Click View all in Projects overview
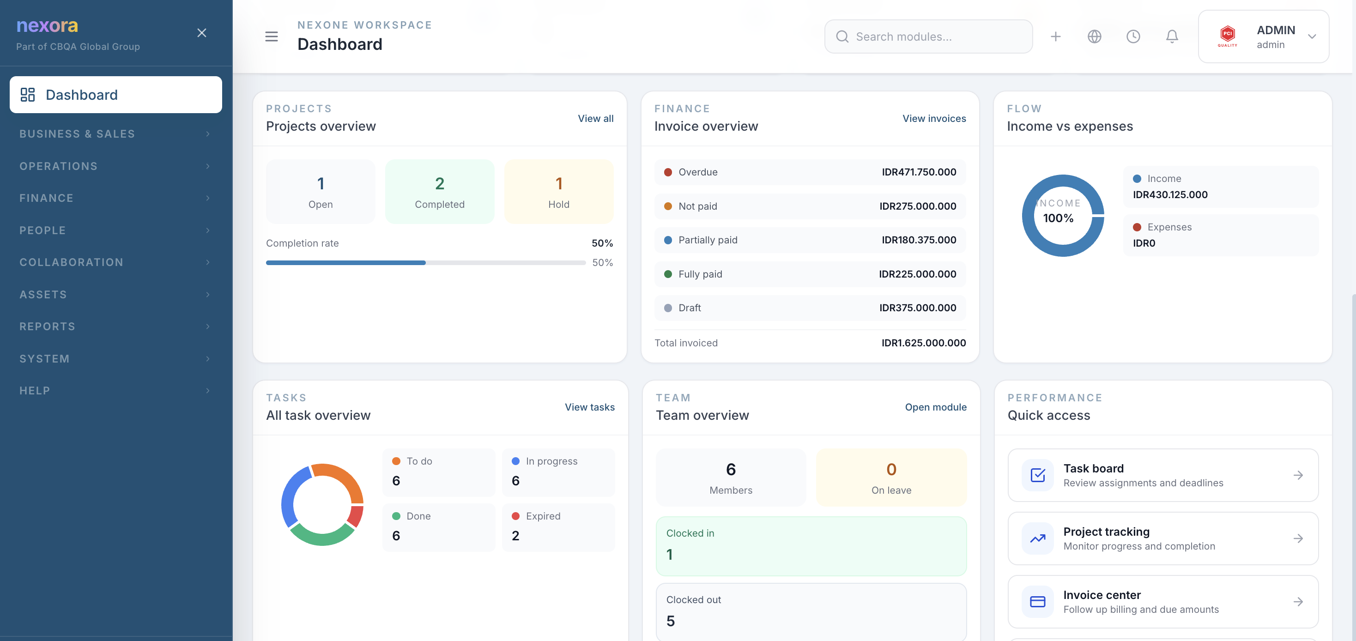This screenshot has width=1356, height=641. [595, 118]
